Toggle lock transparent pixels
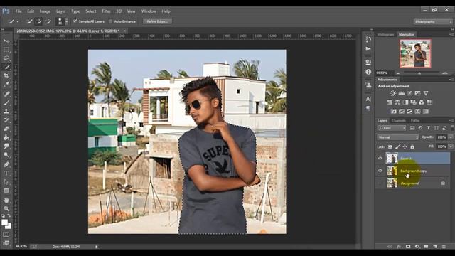 (x=390, y=147)
